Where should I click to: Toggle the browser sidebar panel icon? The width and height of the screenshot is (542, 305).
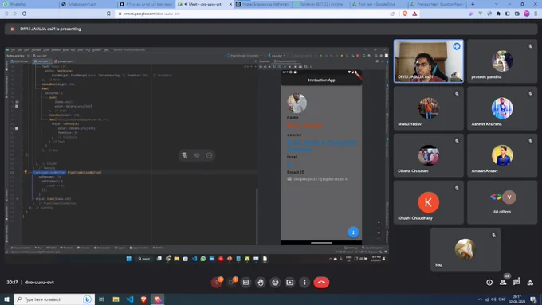(508, 14)
